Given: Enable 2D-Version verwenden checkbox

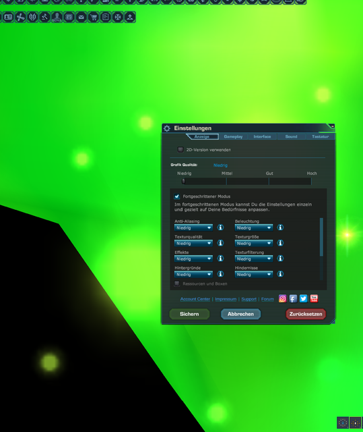Looking at the screenshot, I should 180,150.
